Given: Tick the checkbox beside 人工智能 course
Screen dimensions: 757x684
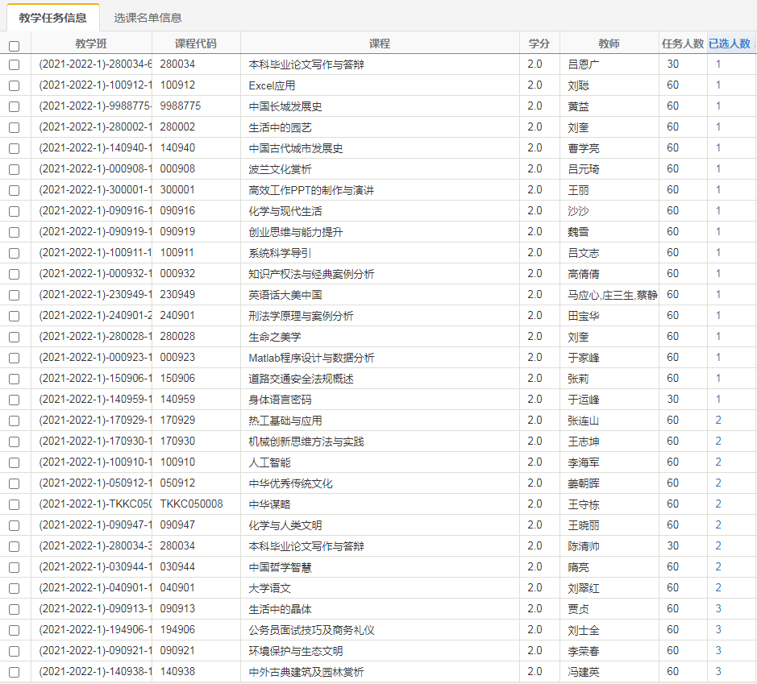Looking at the screenshot, I should pyautogui.click(x=14, y=462).
